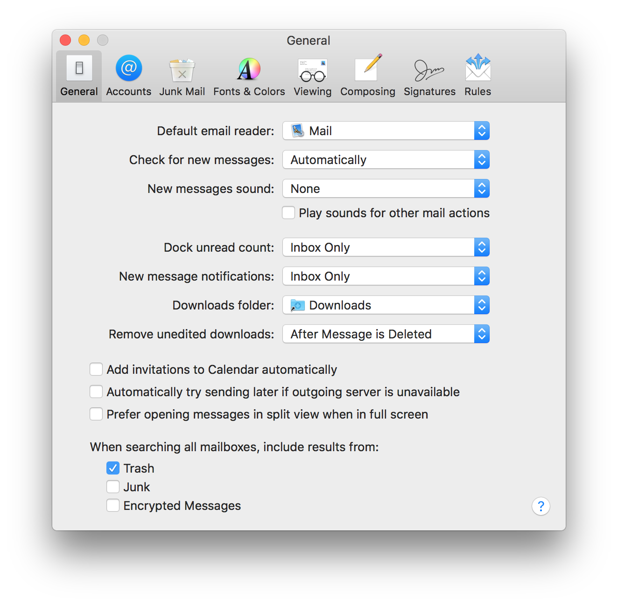Viewport: 618px width, 605px height.
Task: Close the General preferences window
Action: click(x=65, y=40)
